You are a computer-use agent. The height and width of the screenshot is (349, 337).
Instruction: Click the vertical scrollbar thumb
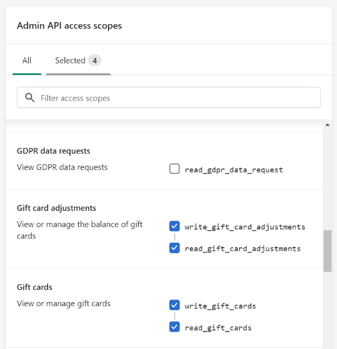coord(327,251)
